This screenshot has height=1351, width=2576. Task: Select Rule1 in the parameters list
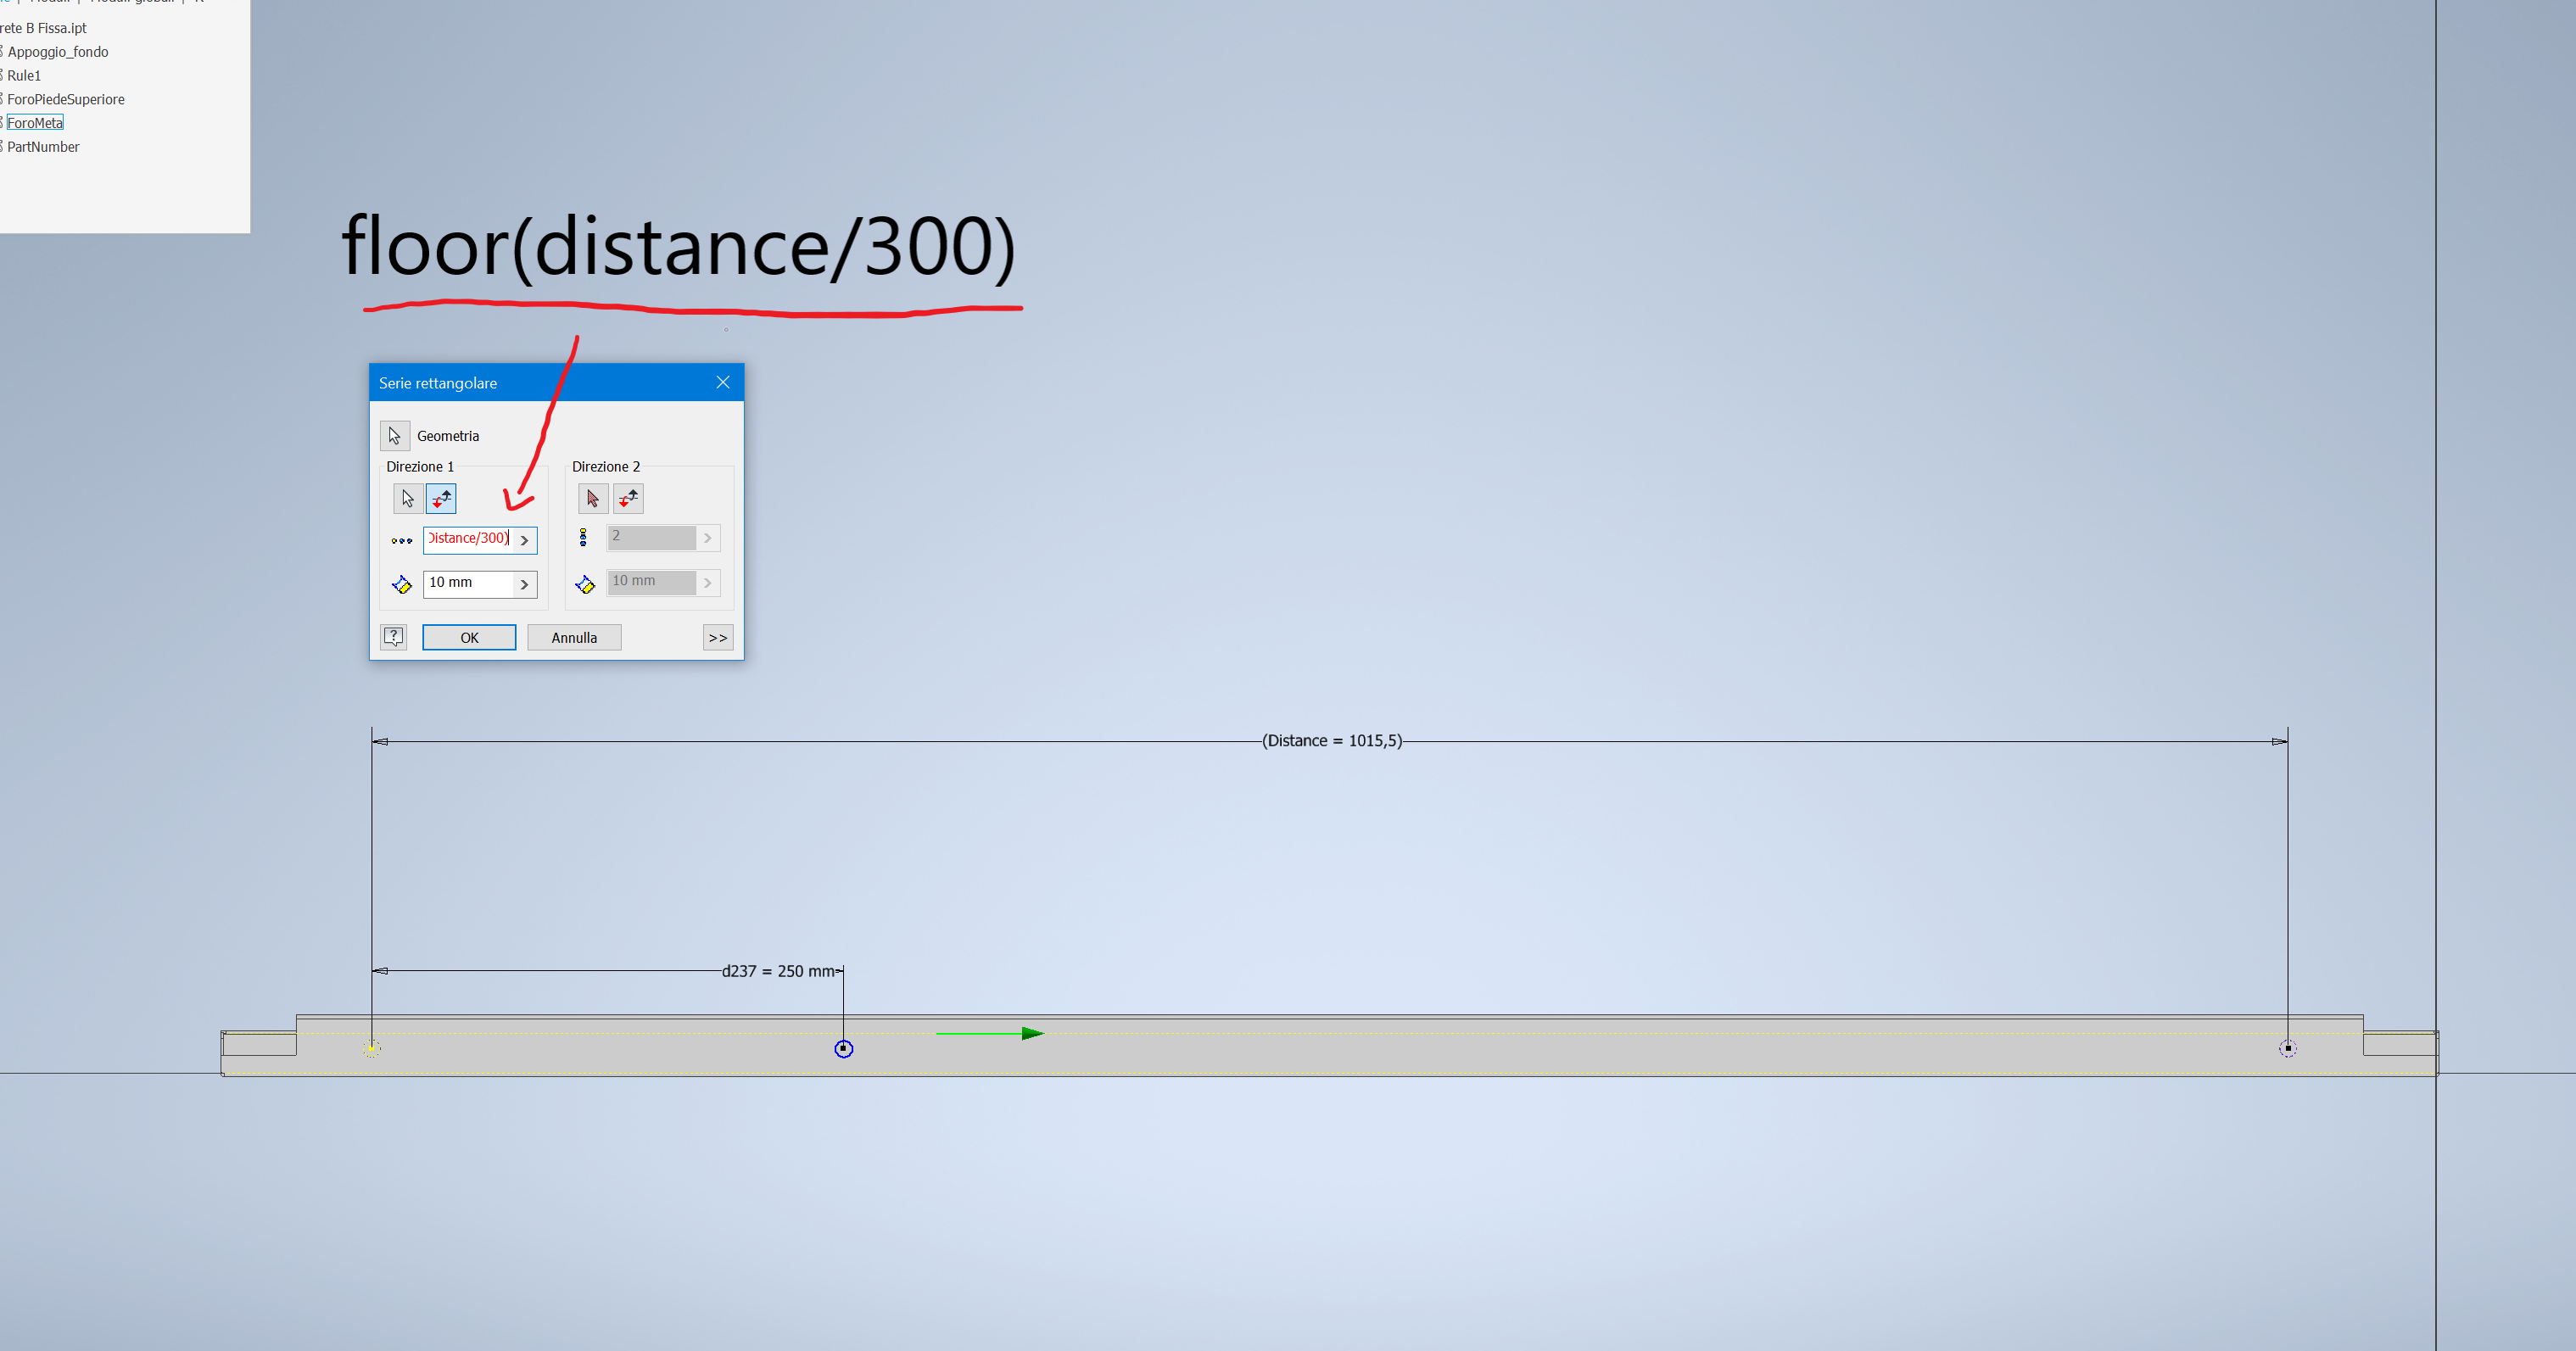click(23, 75)
